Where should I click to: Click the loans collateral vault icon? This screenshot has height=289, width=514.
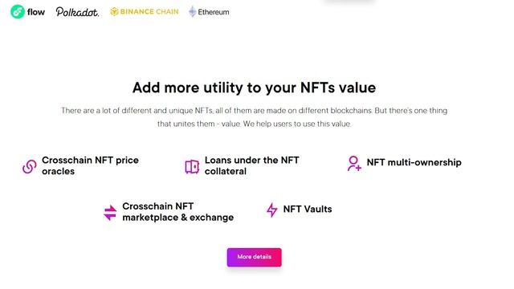coord(192,166)
